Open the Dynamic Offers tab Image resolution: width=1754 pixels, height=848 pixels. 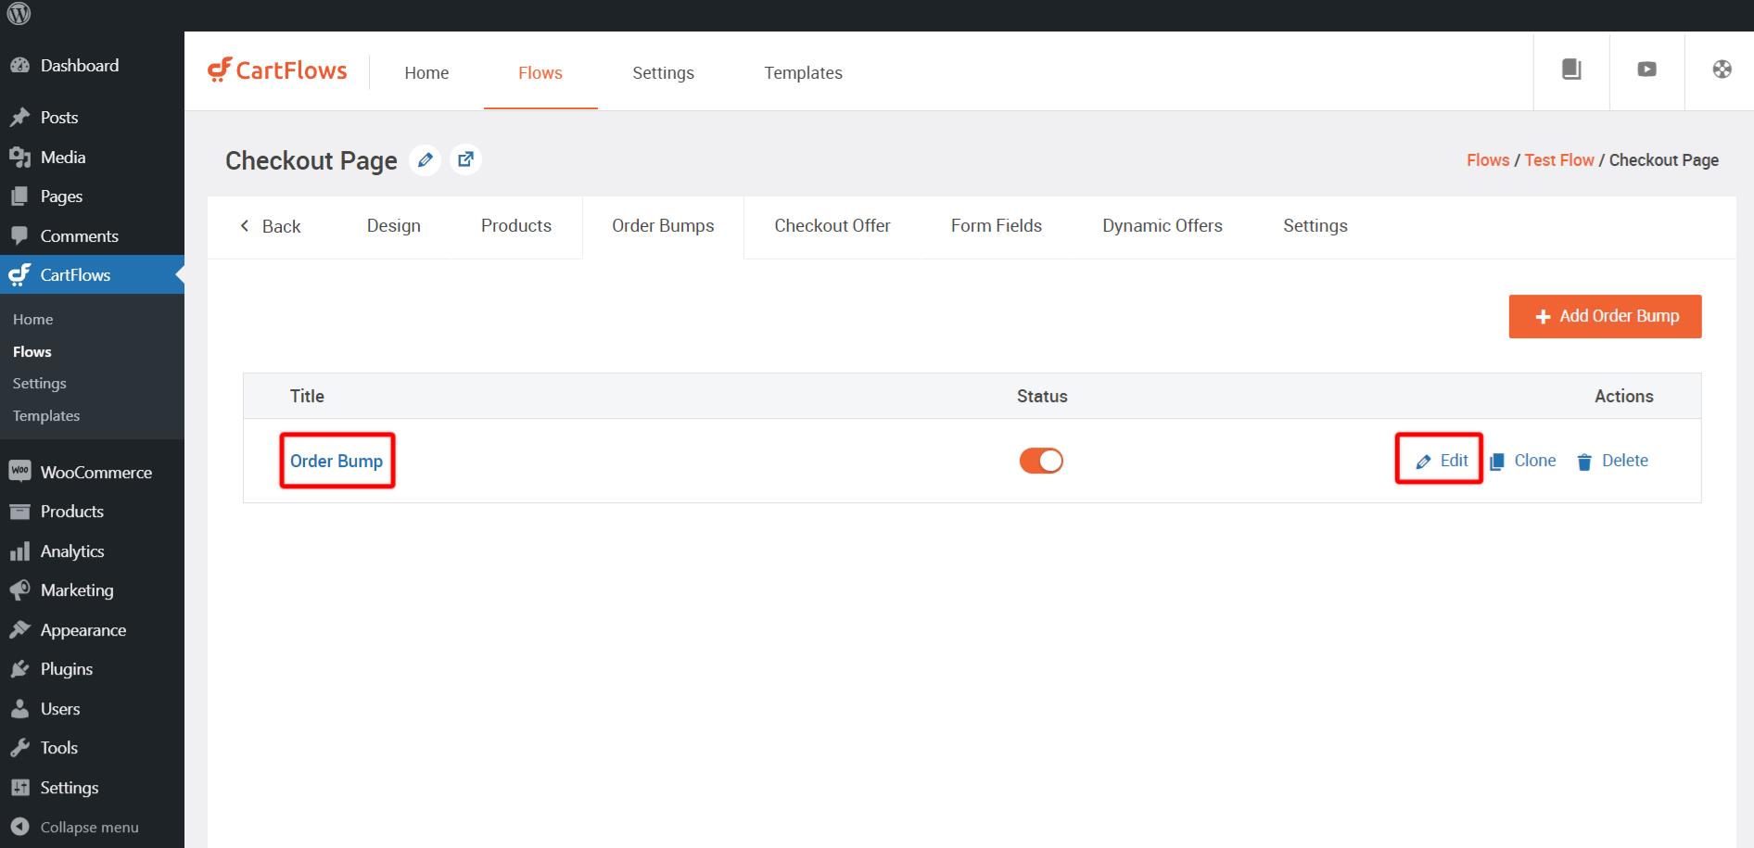1162,226
